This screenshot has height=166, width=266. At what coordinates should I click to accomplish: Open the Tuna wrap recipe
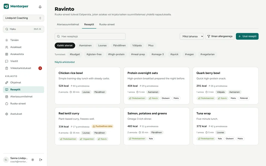(x=226, y=126)
